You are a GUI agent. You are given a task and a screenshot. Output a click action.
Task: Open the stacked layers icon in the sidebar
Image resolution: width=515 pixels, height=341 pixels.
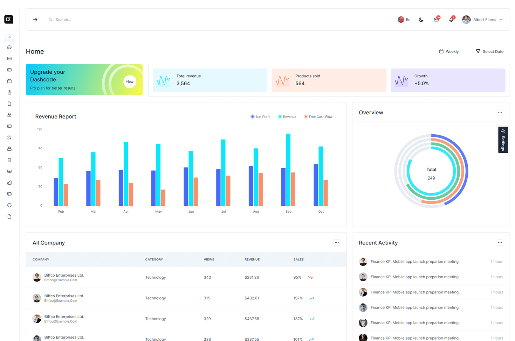click(x=9, y=149)
